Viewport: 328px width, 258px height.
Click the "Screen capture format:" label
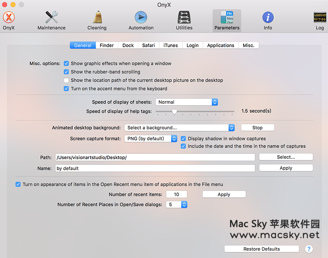pos(96,139)
